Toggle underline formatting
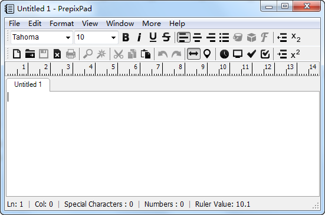This screenshot has height=215, width=325. coord(153,37)
